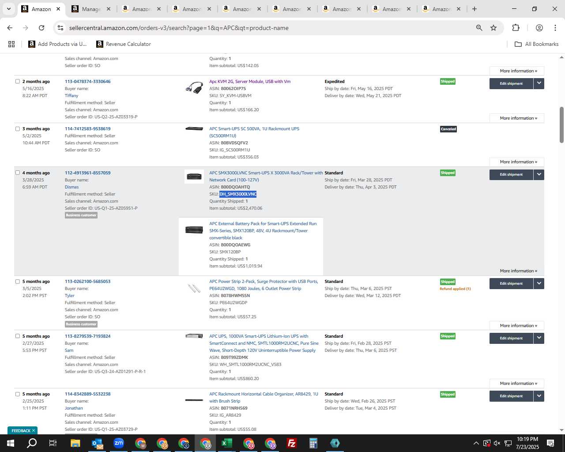Go back using the browser back arrow
The height and width of the screenshot is (452, 565).
point(10,28)
